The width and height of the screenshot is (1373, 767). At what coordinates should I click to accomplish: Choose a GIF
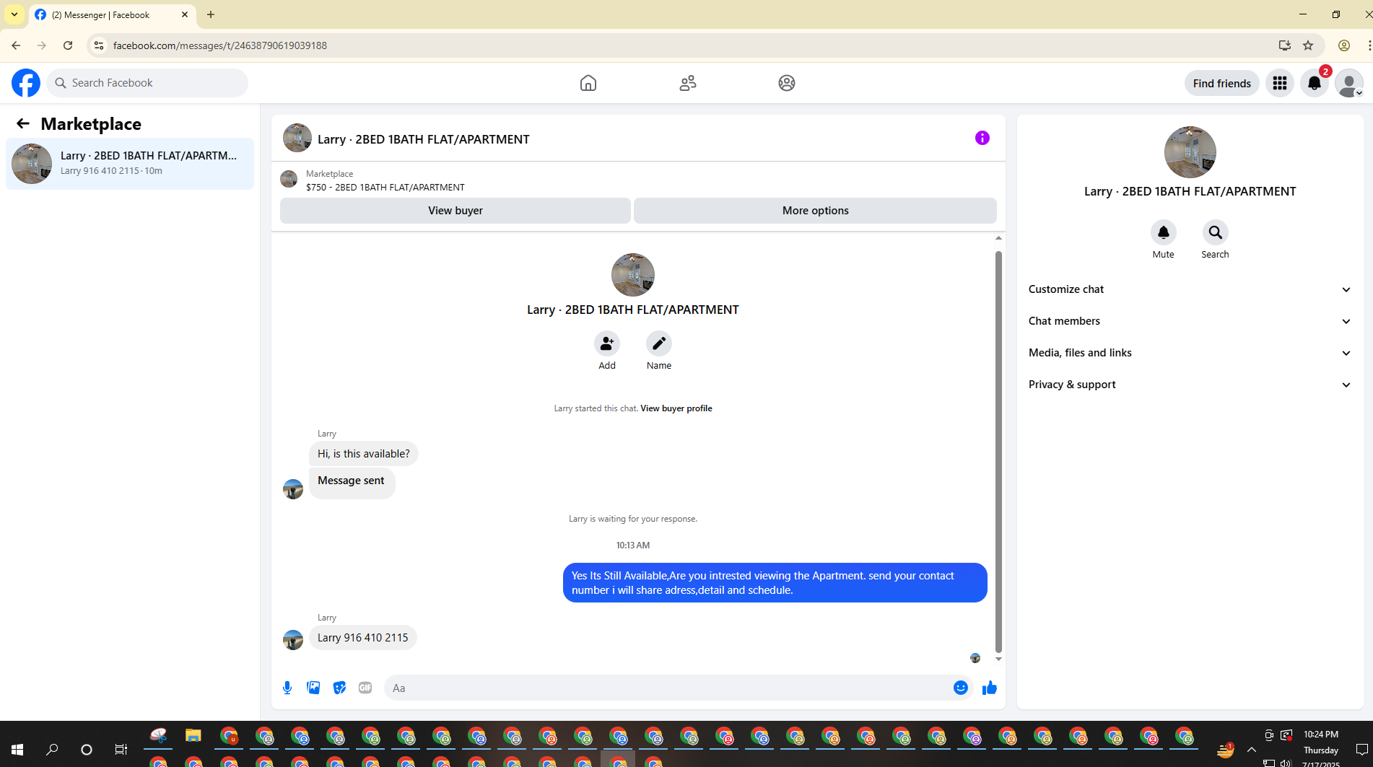[365, 688]
